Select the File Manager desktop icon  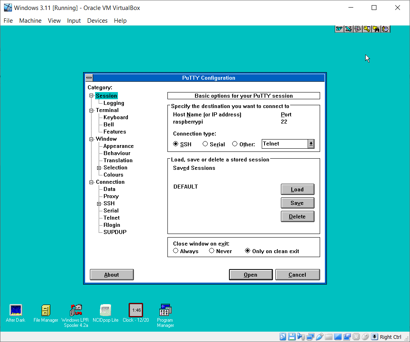click(46, 313)
